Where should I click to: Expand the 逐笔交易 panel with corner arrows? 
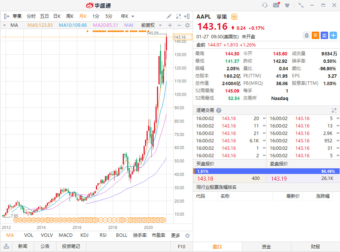[334, 110]
